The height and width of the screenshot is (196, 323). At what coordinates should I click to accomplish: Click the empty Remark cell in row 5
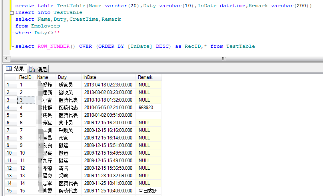tap(149, 115)
